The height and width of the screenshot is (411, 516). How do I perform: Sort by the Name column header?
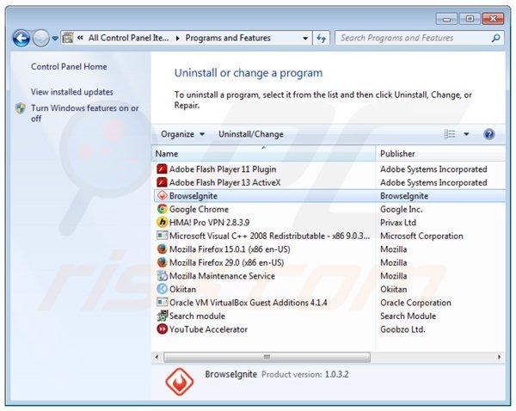pos(264,154)
